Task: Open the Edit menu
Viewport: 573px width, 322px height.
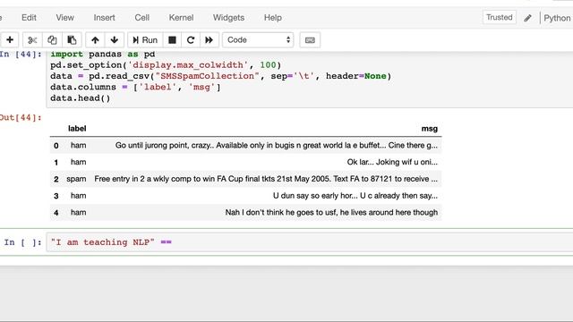Action: (x=29, y=18)
